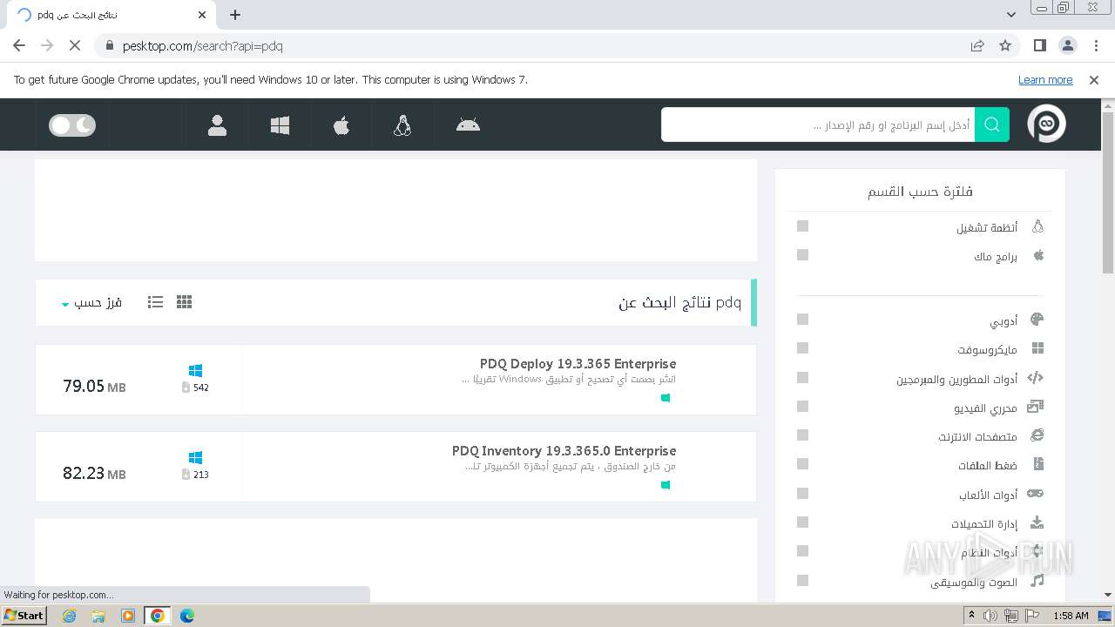Viewport: 1115px width, 627px height.
Task: Open the tab search dropdown
Action: point(1010,15)
